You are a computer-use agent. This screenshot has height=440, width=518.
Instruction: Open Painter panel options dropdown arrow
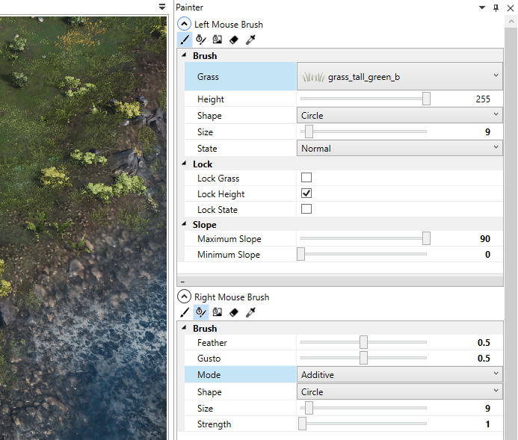pyautogui.click(x=482, y=7)
